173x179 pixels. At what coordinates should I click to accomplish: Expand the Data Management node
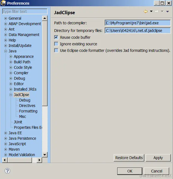coord(5,35)
